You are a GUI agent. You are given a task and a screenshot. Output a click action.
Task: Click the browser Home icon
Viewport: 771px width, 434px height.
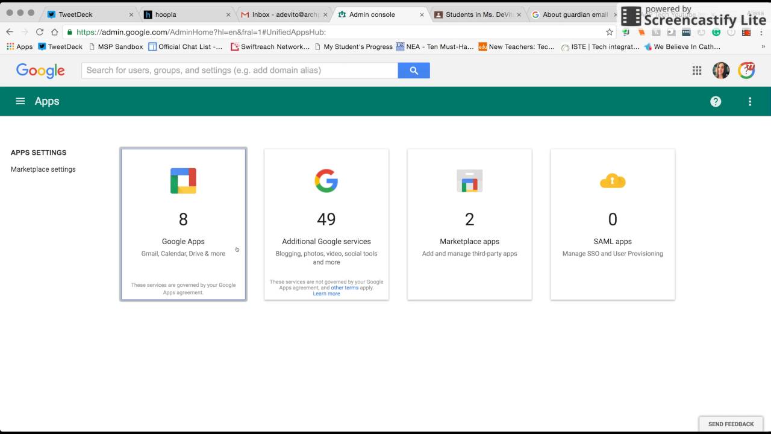pos(54,32)
